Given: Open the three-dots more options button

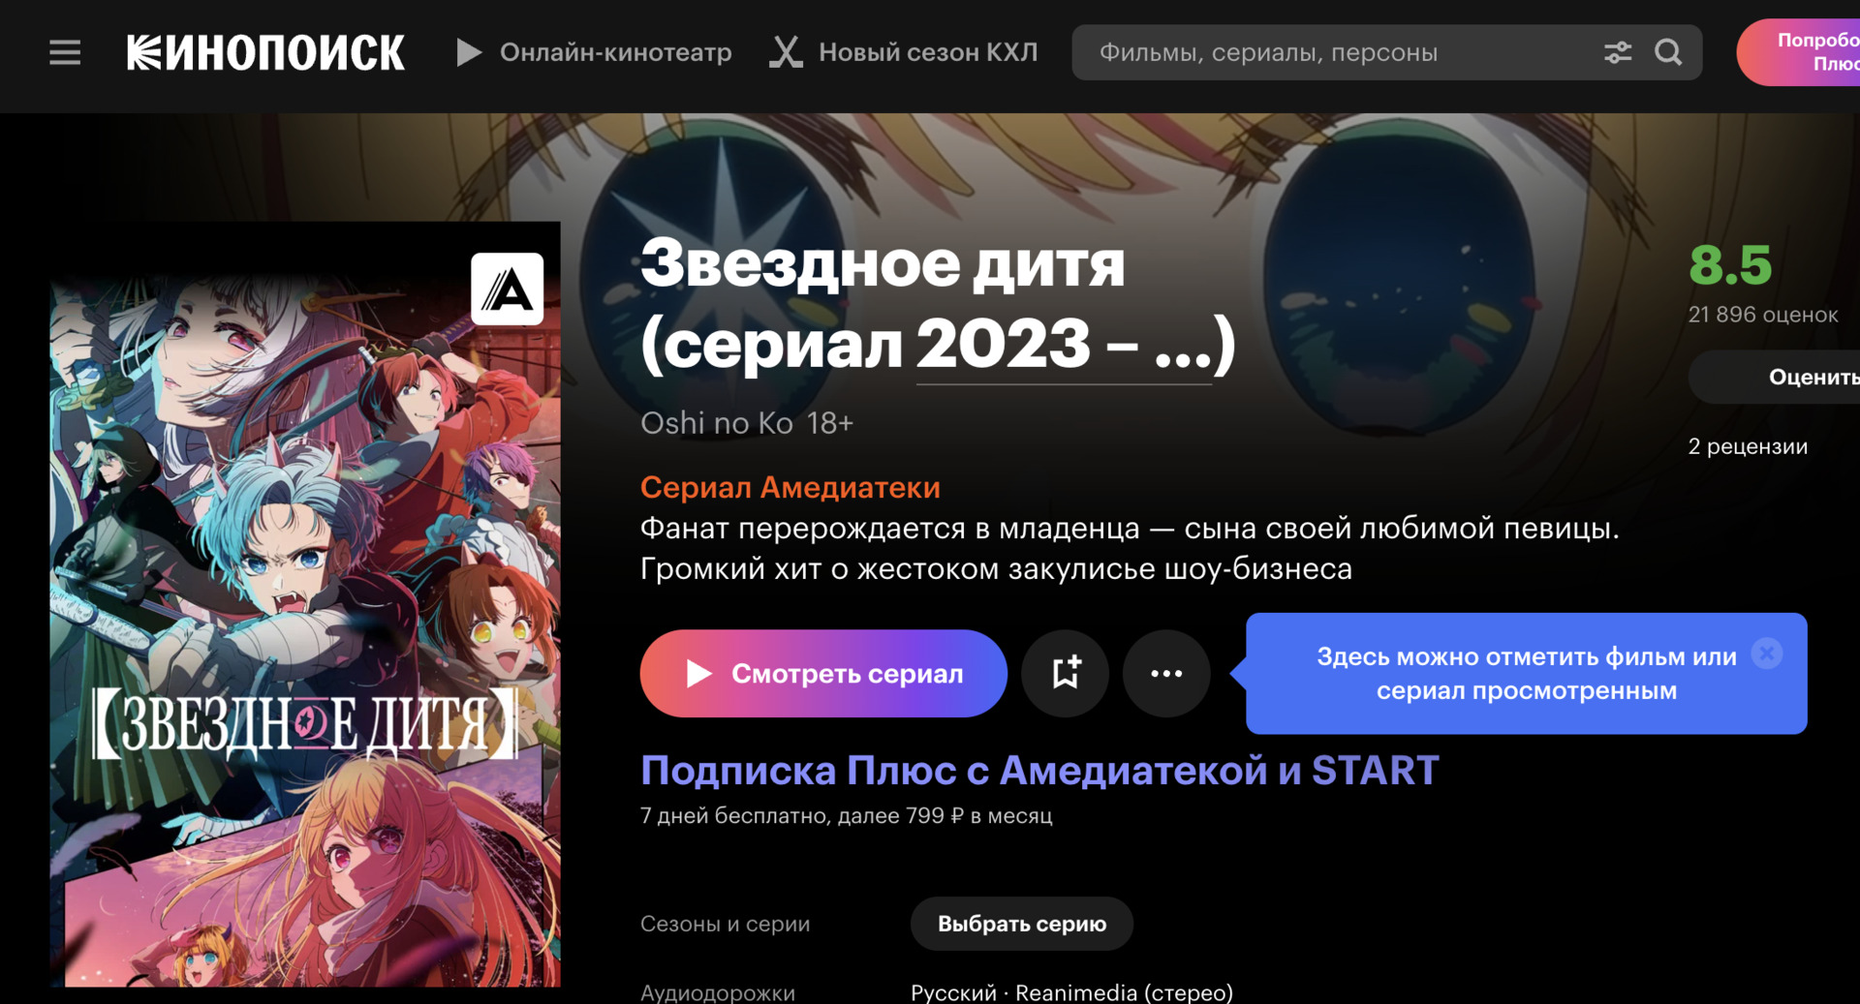Looking at the screenshot, I should pos(1166,673).
